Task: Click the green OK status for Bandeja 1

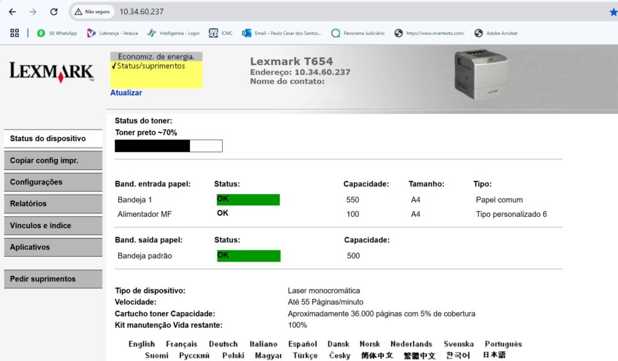Action: coord(248,199)
